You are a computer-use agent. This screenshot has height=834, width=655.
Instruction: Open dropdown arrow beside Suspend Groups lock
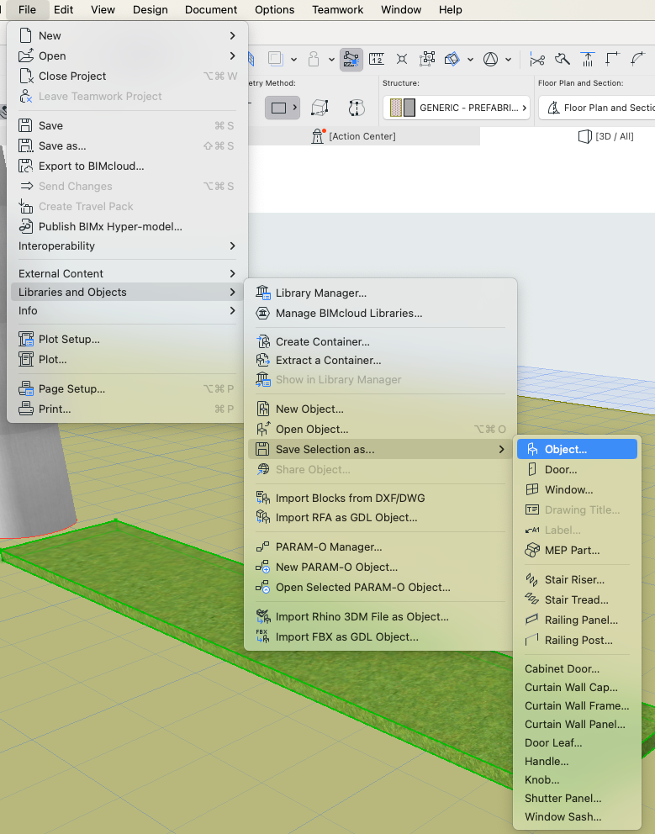pos(331,60)
